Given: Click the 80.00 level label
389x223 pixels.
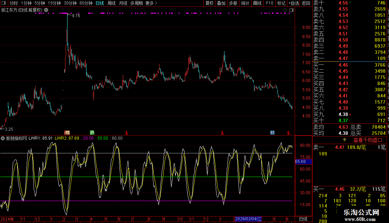Looking at the screenshot, I should (117, 138).
